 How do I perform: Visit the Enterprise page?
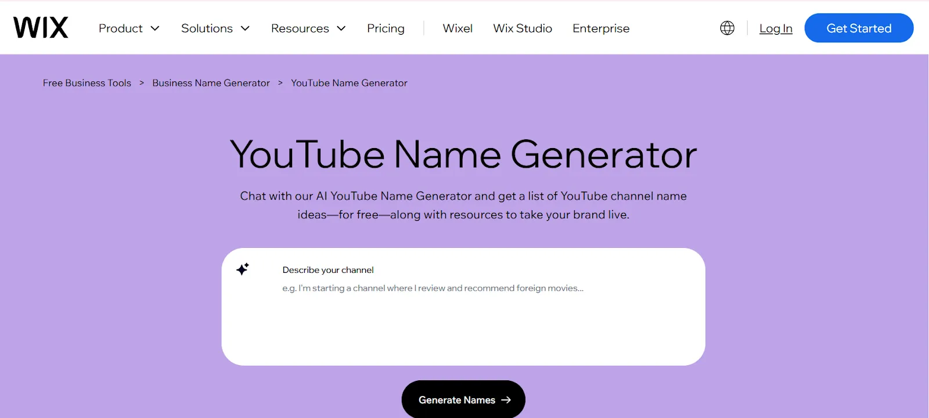pyautogui.click(x=601, y=28)
